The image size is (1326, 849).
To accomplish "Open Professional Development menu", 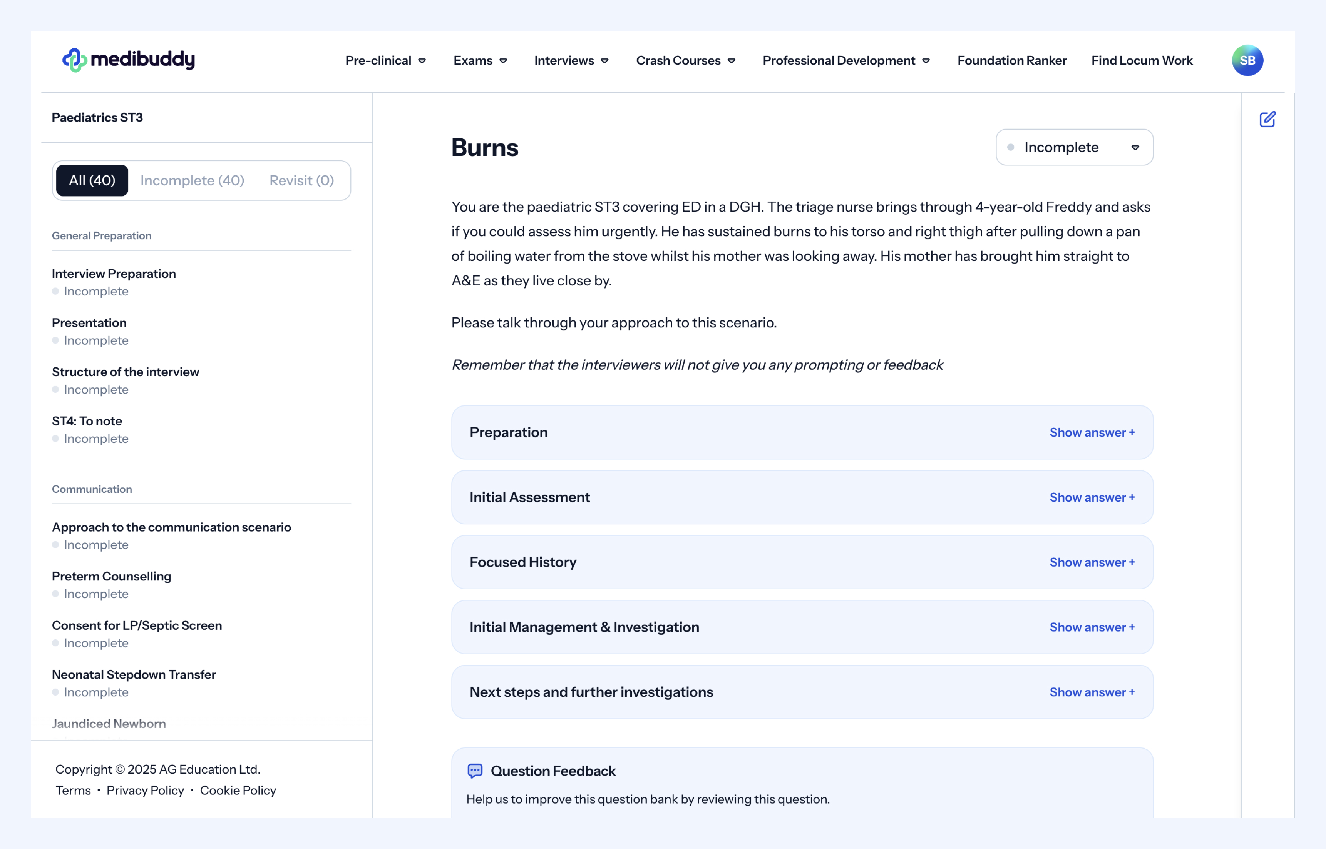I will pyautogui.click(x=846, y=61).
